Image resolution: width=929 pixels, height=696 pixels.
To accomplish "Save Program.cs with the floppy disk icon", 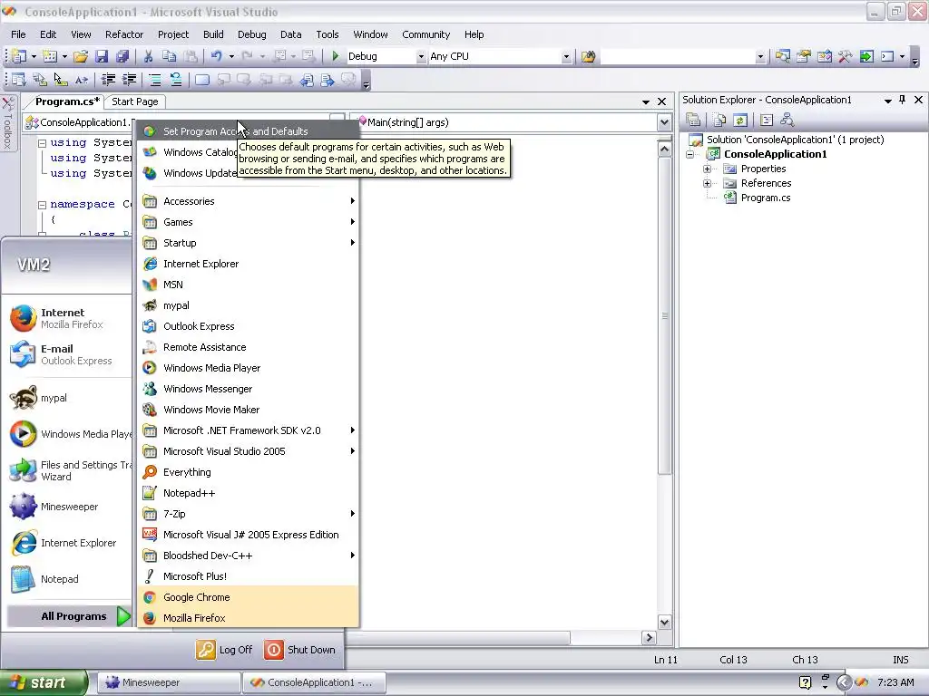I will pos(102,56).
